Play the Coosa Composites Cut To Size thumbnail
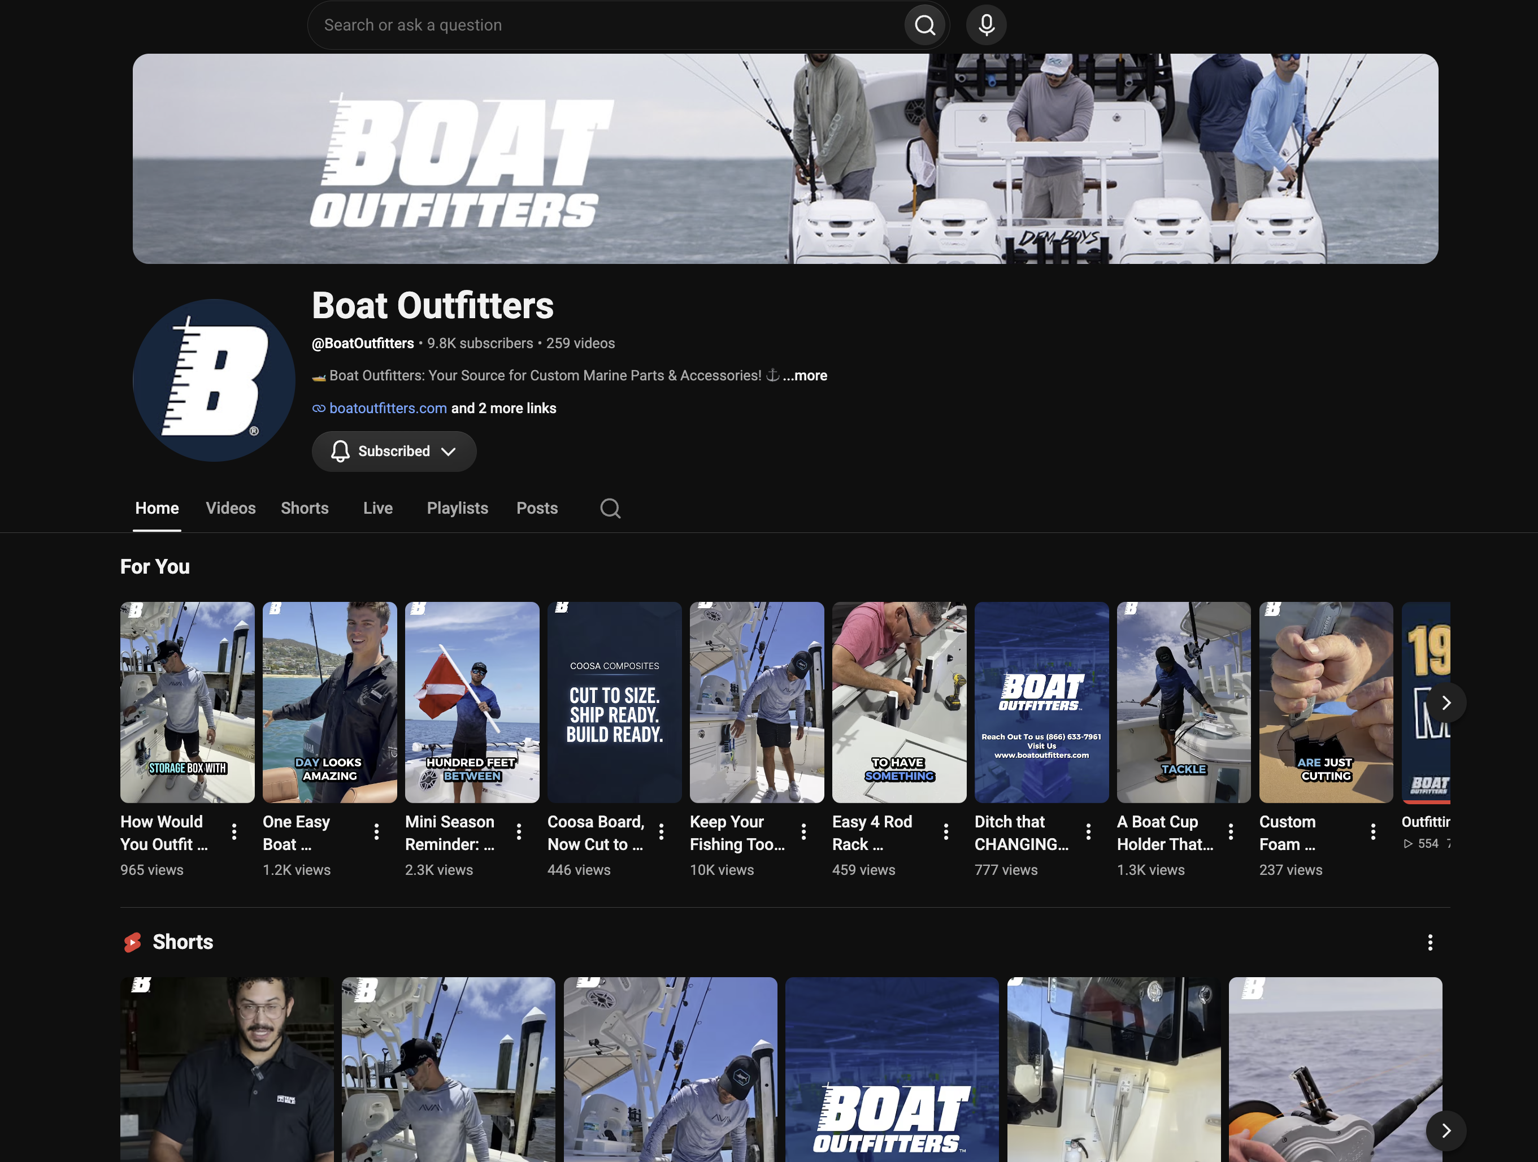The width and height of the screenshot is (1538, 1162). coord(615,703)
